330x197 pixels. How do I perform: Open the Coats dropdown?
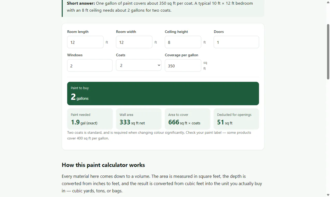coord(138,65)
